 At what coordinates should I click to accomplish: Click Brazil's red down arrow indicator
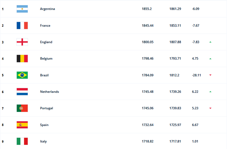click(210, 75)
